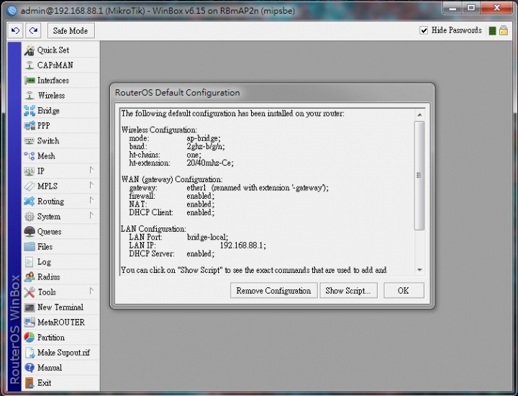Image resolution: width=518 pixels, height=396 pixels.
Task: Expand the IP submenu arrow
Action: click(91, 170)
